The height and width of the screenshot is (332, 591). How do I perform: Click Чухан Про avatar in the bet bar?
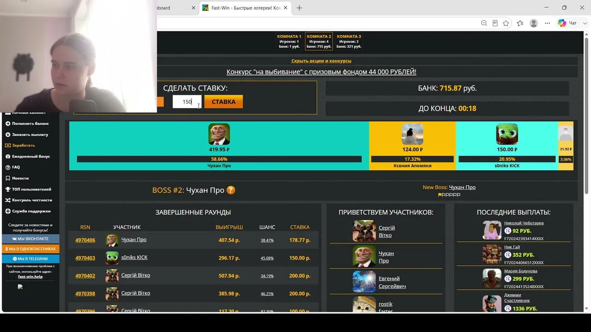pyautogui.click(x=219, y=134)
